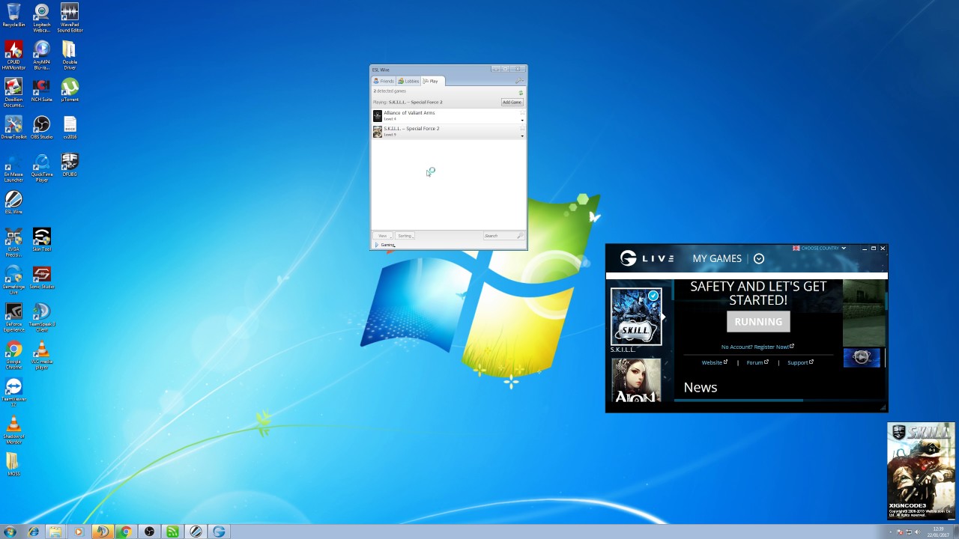Switch to the Lobbies tab in ESL Wire
This screenshot has width=959, height=539.
[408, 81]
